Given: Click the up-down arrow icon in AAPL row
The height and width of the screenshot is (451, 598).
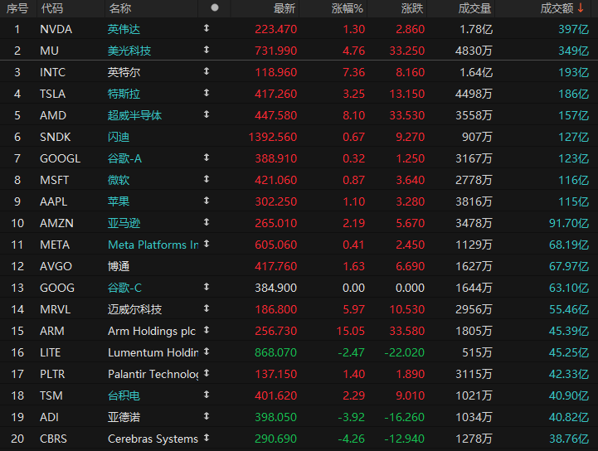Looking at the screenshot, I should point(207,200).
